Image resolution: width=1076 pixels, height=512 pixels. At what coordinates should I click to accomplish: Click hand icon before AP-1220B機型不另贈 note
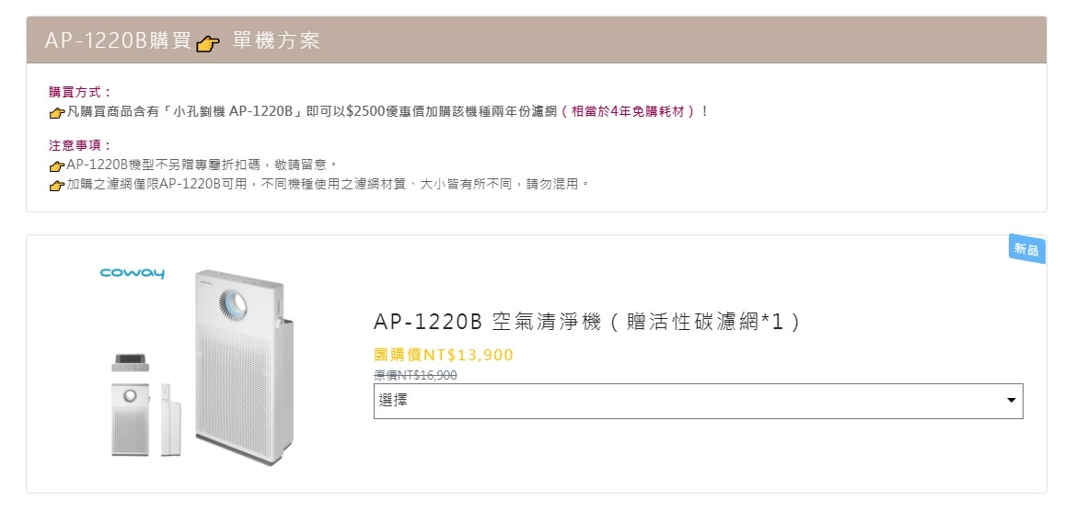(x=57, y=165)
